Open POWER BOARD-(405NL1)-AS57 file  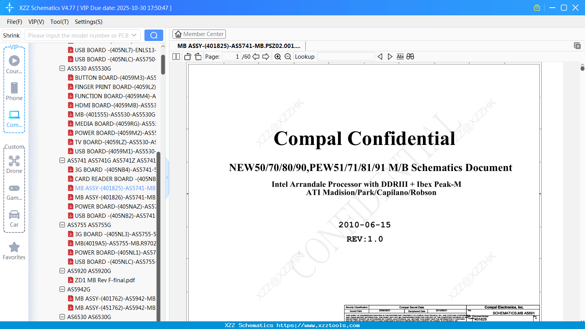point(112,253)
